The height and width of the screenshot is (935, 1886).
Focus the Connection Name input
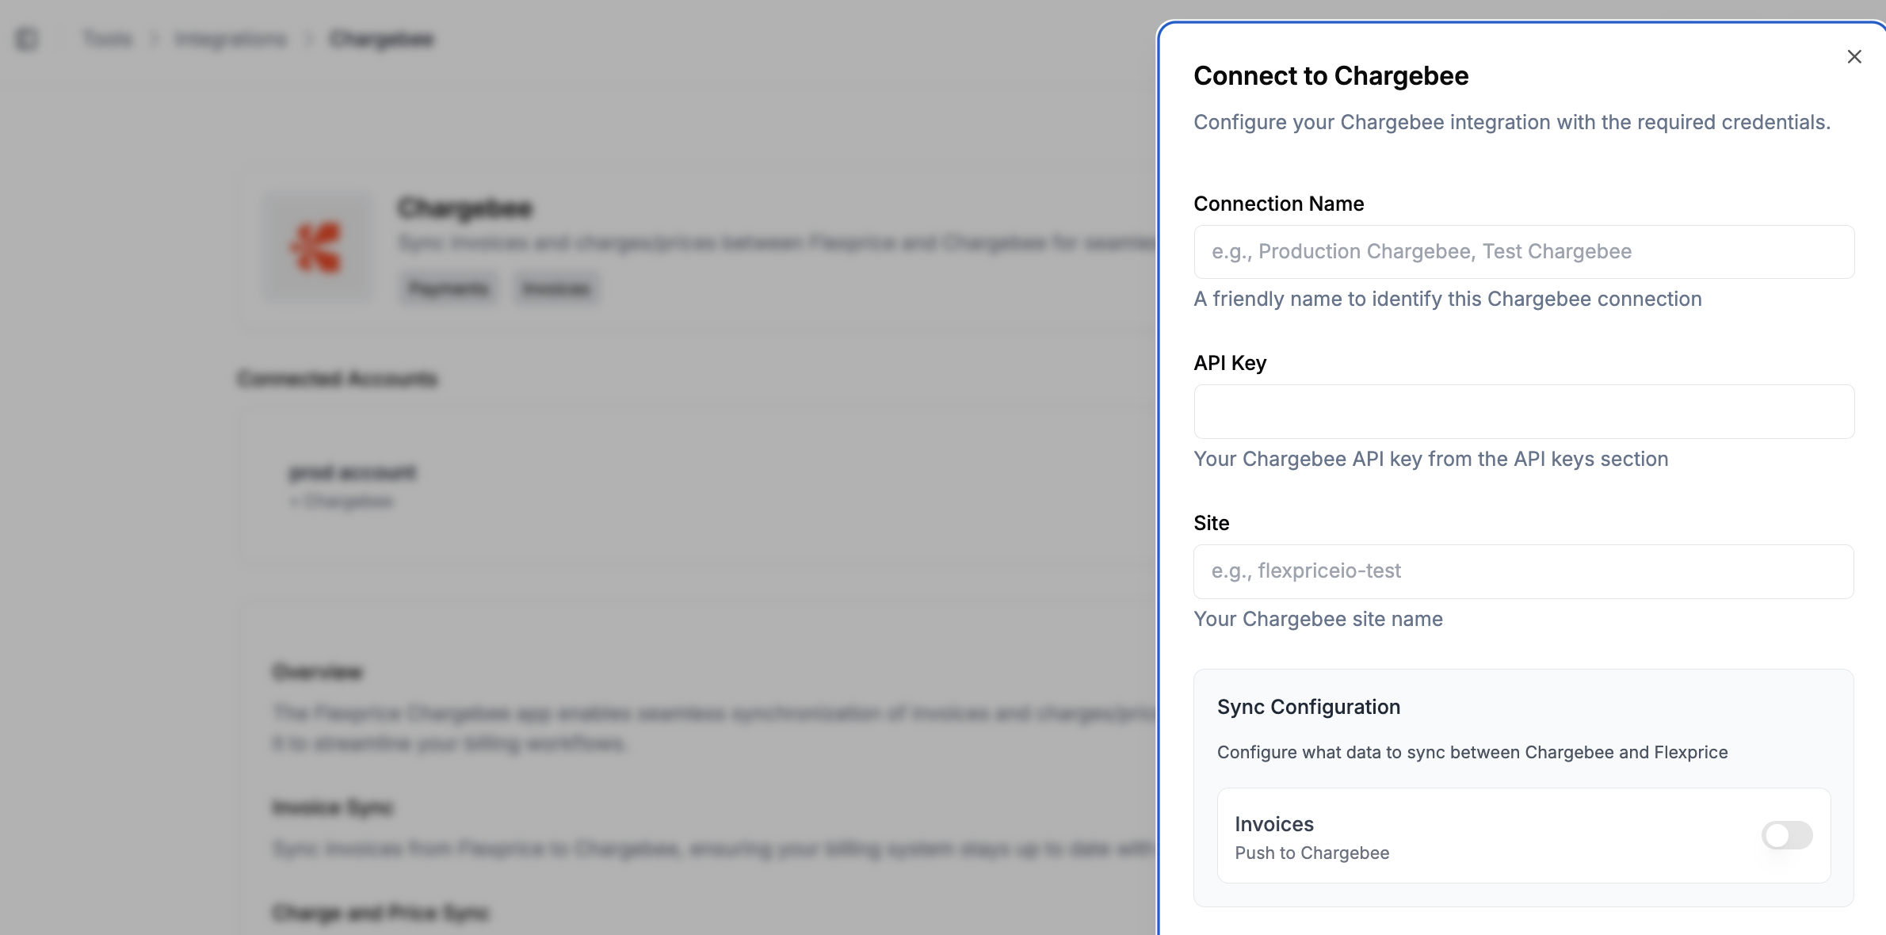1523,251
